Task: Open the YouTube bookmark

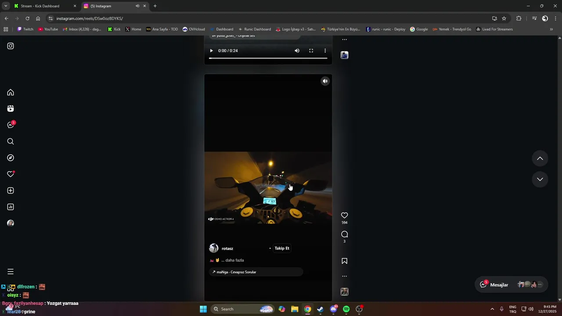Action: [x=48, y=29]
